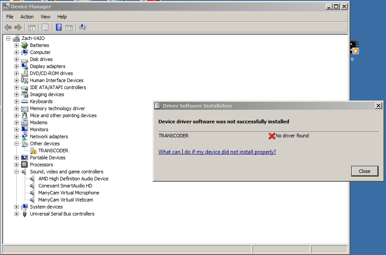Screen dimensions: 386x255
Task: Open the Help menu
Action: tap(62, 17)
